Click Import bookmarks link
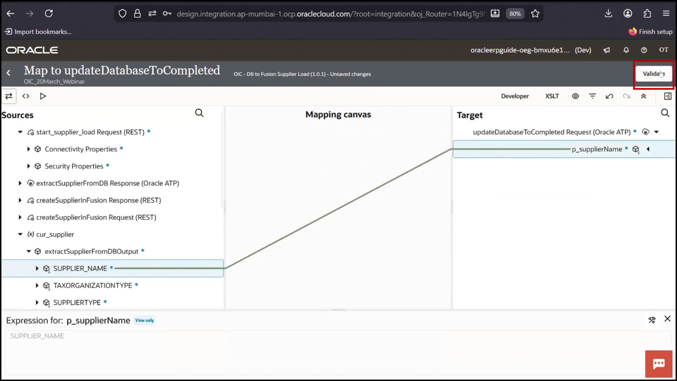Viewport: 677px width, 381px height. click(38, 32)
